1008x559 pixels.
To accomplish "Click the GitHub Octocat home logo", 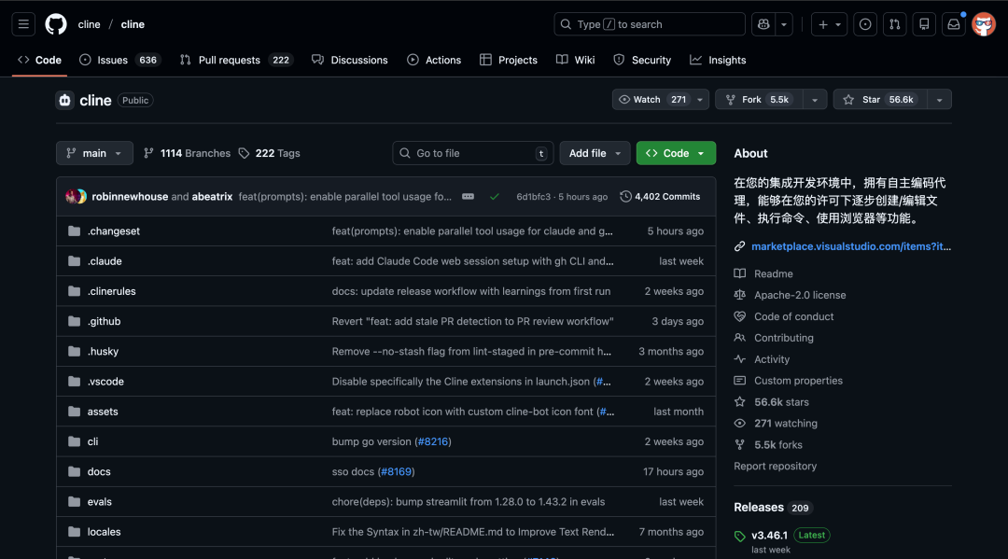I will pyautogui.click(x=55, y=23).
